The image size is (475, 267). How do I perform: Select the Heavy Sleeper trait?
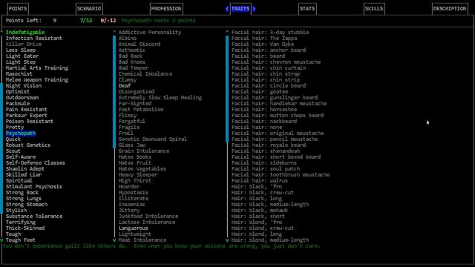pos(138,175)
